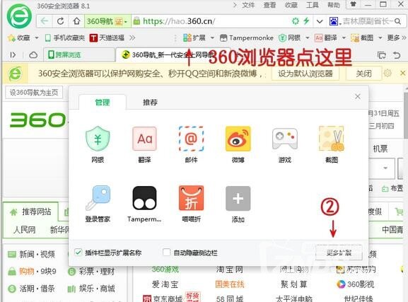Go to the home page icon
Screen dimensions: 408x302
(76, 21)
